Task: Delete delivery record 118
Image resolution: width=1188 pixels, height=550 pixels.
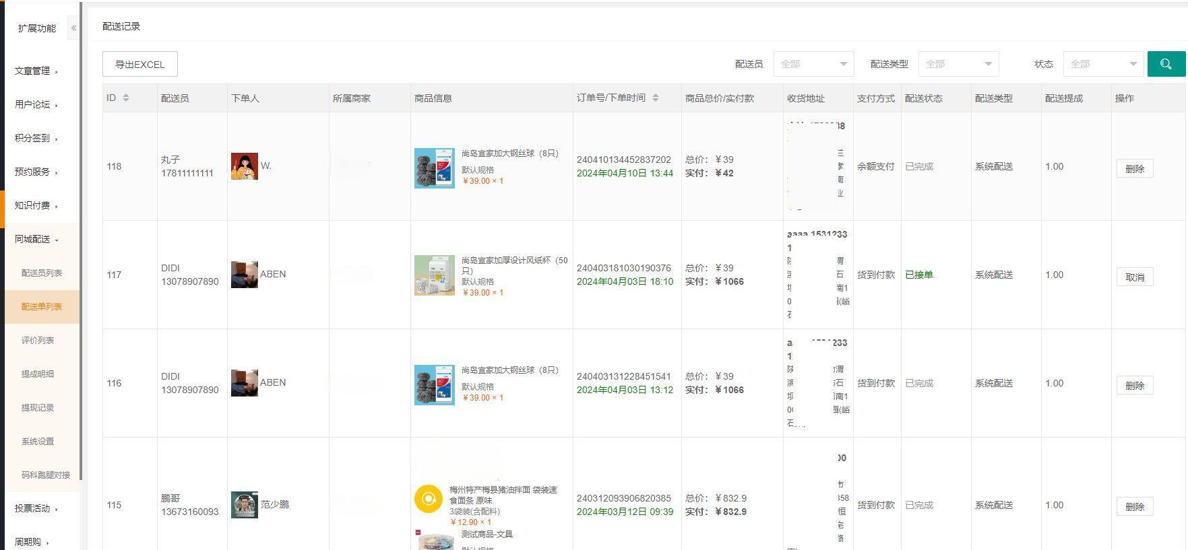Action: point(1134,168)
